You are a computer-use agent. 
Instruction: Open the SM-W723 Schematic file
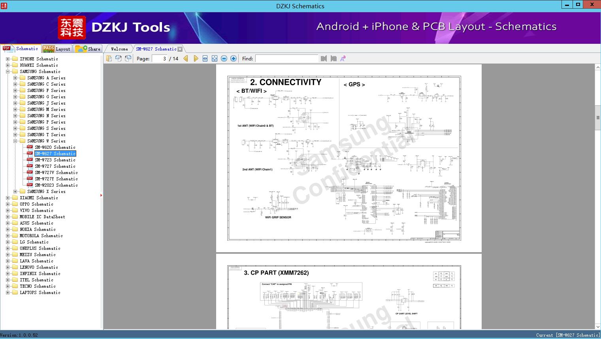pyautogui.click(x=55, y=160)
